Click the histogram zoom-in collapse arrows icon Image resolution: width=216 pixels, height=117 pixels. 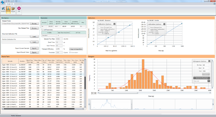coord(95,93)
